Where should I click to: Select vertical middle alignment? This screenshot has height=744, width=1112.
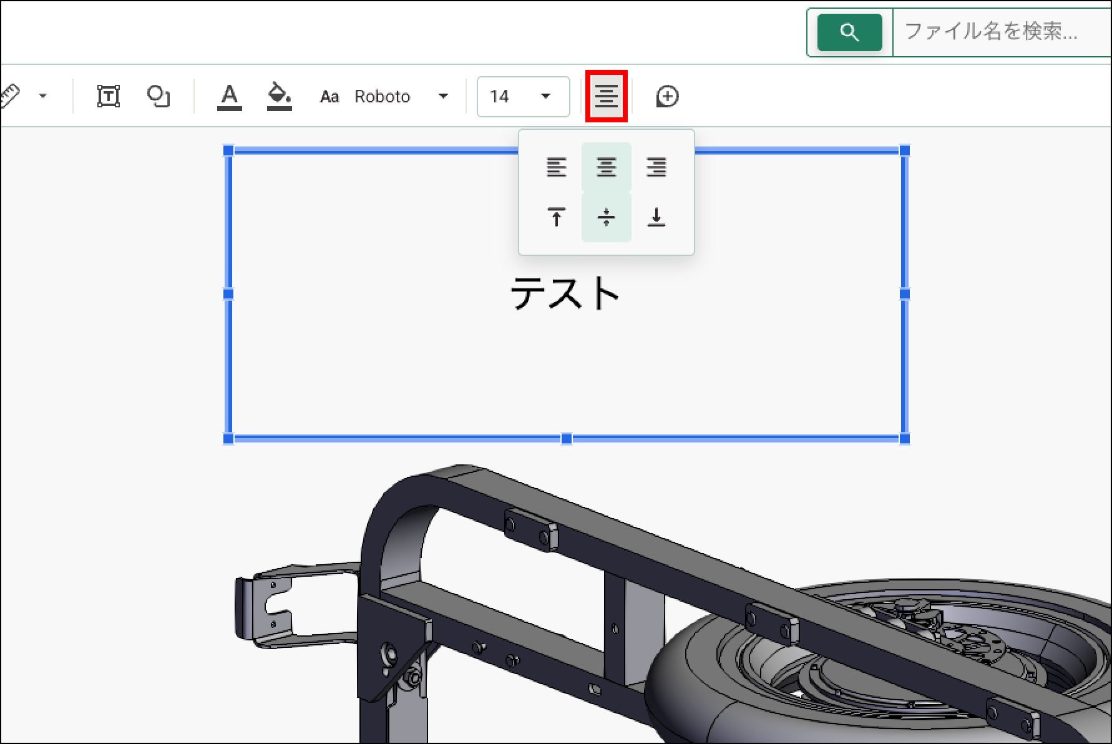coord(606,217)
